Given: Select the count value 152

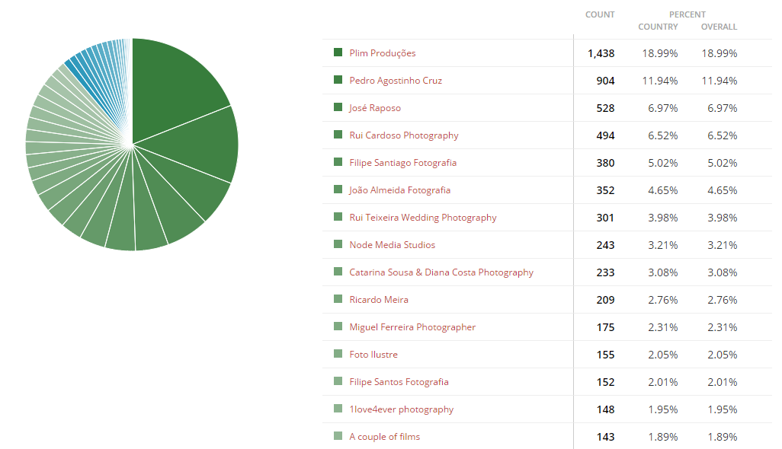Looking at the screenshot, I should click(605, 382).
